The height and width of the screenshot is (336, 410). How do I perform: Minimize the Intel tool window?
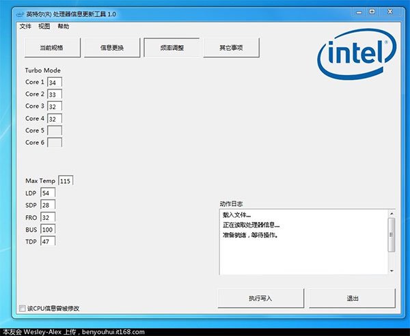(359, 12)
